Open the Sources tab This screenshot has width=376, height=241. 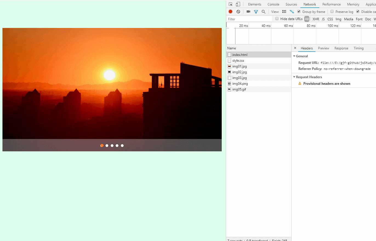(291, 4)
